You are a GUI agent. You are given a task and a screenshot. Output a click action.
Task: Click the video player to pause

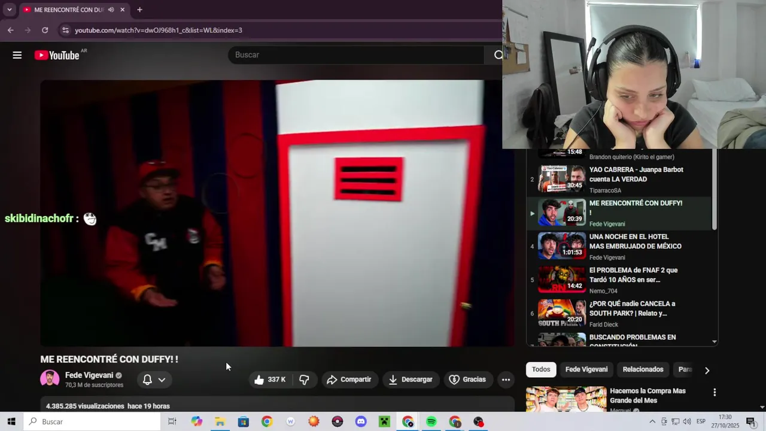point(277,213)
